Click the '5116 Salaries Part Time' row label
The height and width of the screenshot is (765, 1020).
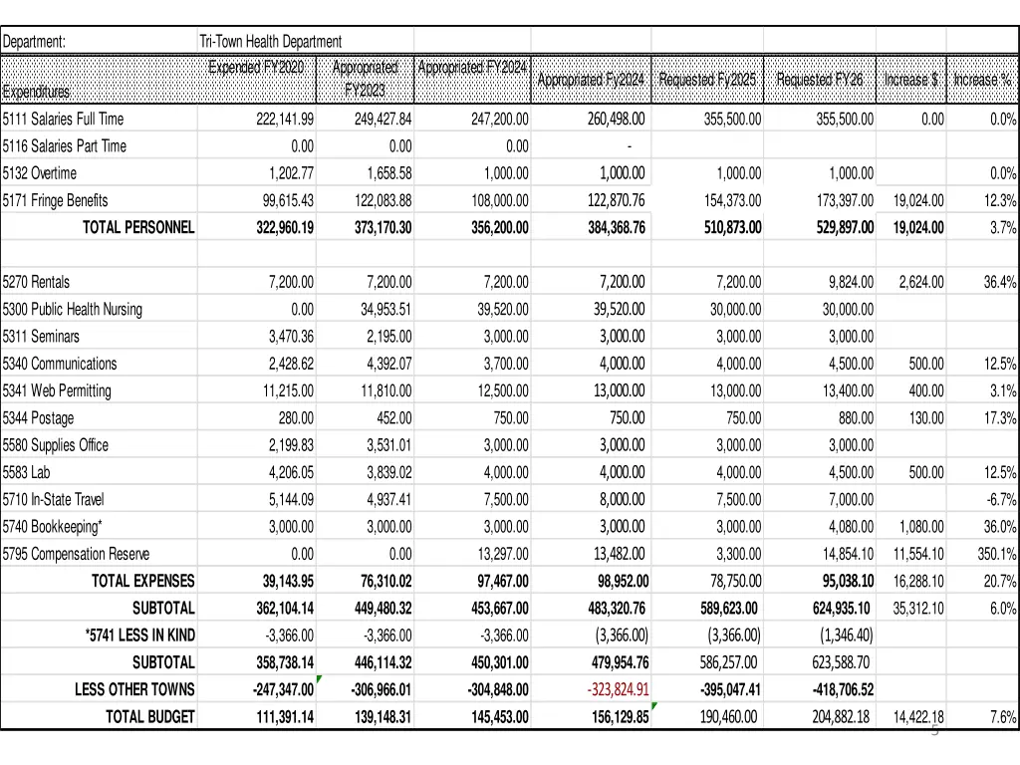[65, 146]
